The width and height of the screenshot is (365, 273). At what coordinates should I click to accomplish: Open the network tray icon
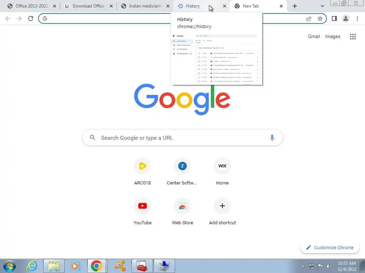click(x=312, y=266)
